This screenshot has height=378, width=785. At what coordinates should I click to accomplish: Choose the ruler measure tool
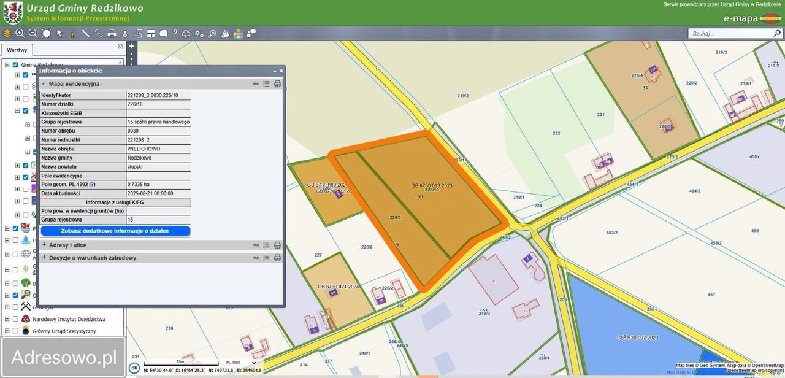tap(85, 33)
